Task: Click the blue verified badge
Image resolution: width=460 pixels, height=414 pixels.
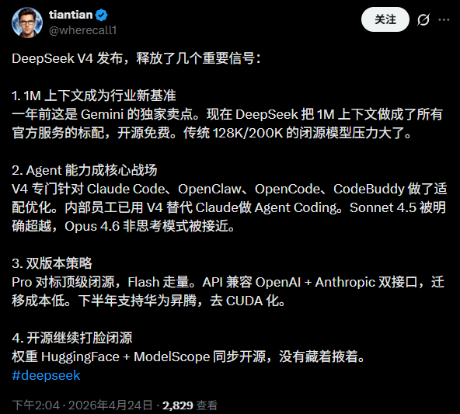Action: 102,15
